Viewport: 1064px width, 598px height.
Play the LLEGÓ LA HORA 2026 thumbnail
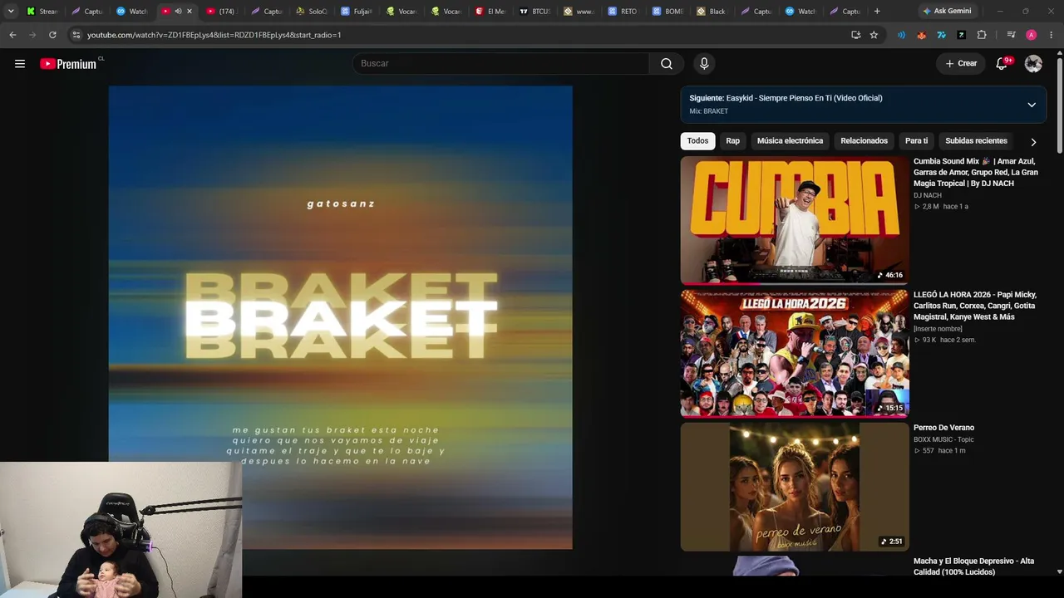[795, 353]
